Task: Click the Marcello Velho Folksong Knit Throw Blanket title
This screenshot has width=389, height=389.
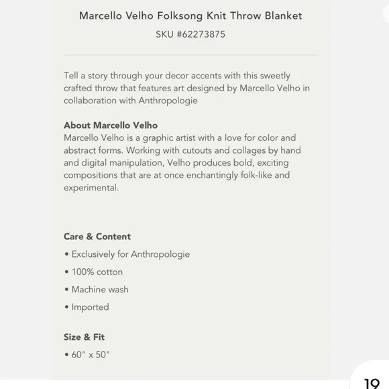Action: click(190, 15)
